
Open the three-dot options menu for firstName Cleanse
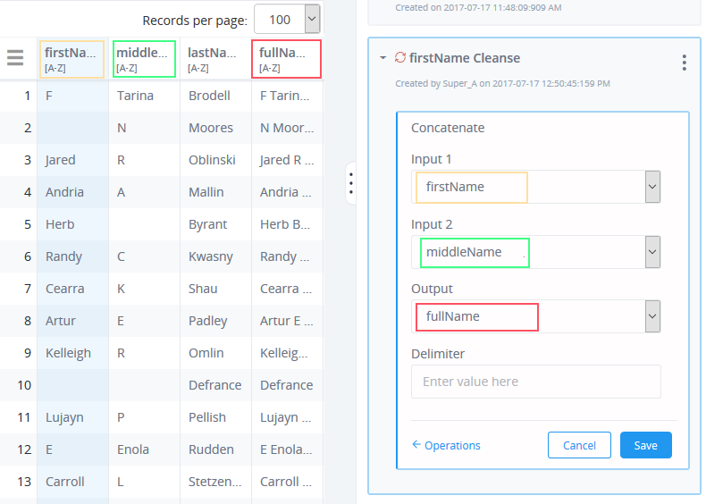click(684, 63)
